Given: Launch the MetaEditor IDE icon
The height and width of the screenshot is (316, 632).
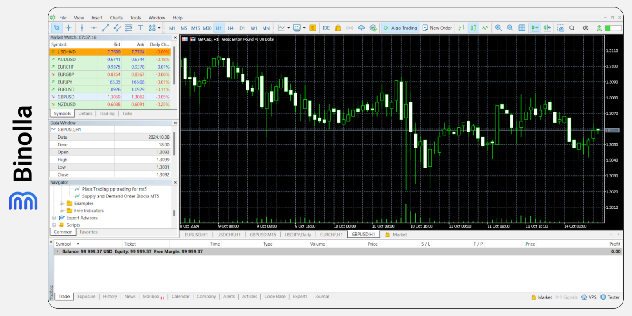Looking at the screenshot, I should pyautogui.click(x=325, y=28).
